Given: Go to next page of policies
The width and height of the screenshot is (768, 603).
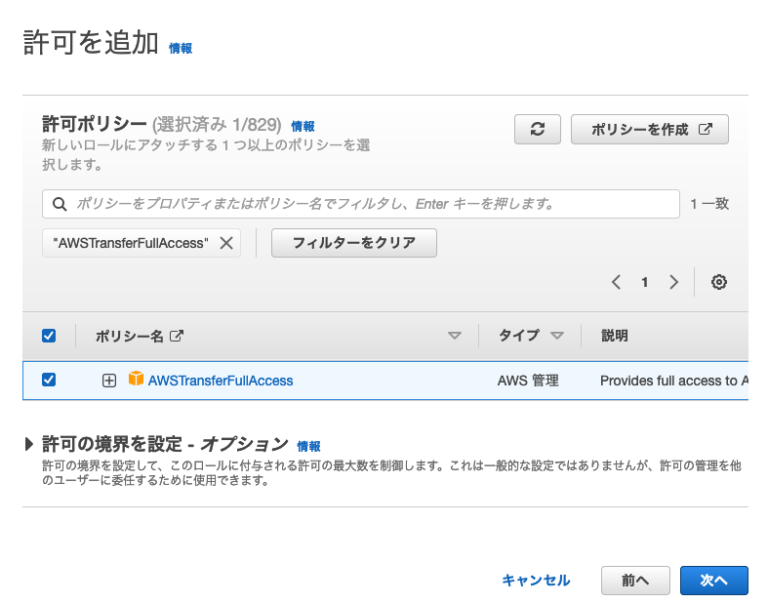Looking at the screenshot, I should (x=674, y=282).
